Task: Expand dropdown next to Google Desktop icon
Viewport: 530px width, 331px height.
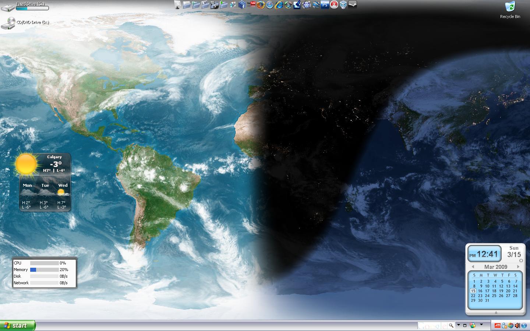Action: click(481, 325)
